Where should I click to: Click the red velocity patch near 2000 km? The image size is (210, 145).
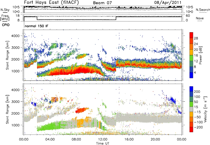(x=81, y=110)
